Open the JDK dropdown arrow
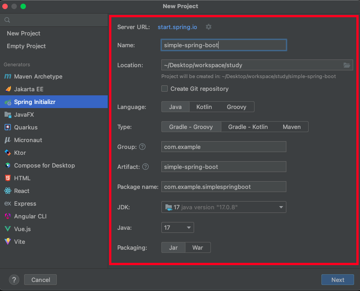360x291 pixels. coord(281,207)
